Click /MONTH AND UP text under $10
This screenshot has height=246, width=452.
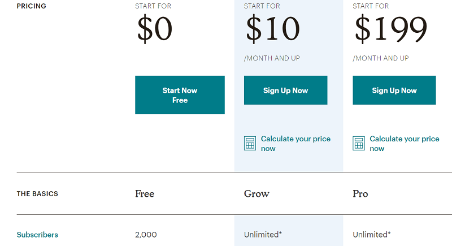[272, 58]
